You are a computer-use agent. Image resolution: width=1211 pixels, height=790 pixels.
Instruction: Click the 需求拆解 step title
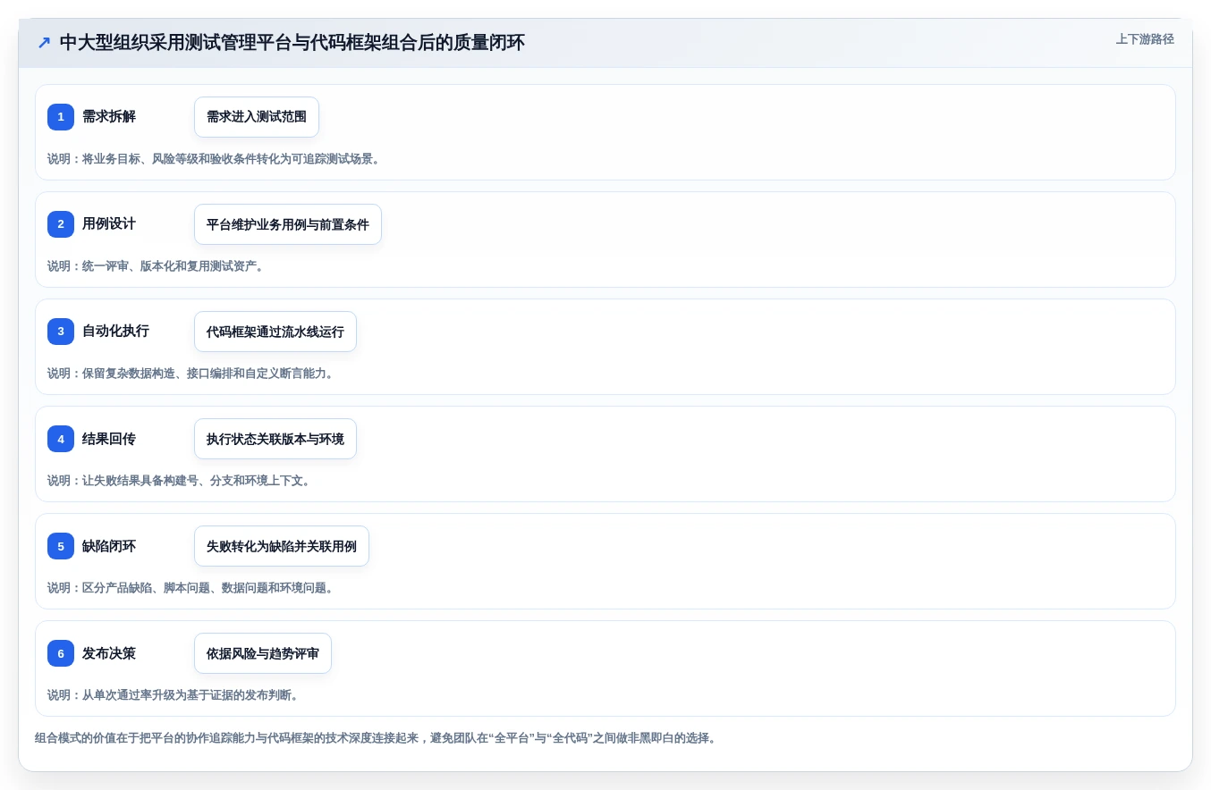pyautogui.click(x=109, y=117)
